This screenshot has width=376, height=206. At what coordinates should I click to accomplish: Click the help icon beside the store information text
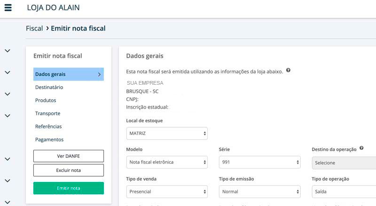pyautogui.click(x=288, y=70)
